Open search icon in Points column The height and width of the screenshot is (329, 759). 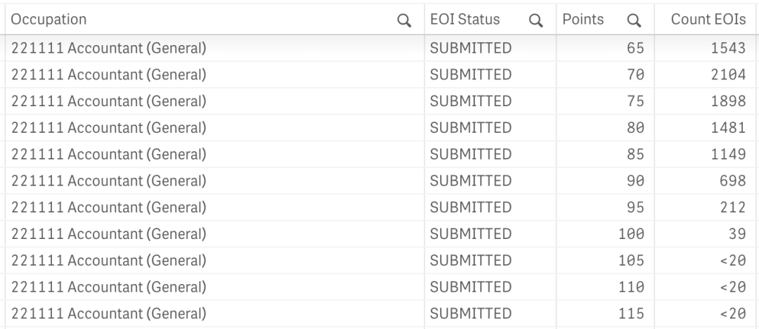(634, 20)
